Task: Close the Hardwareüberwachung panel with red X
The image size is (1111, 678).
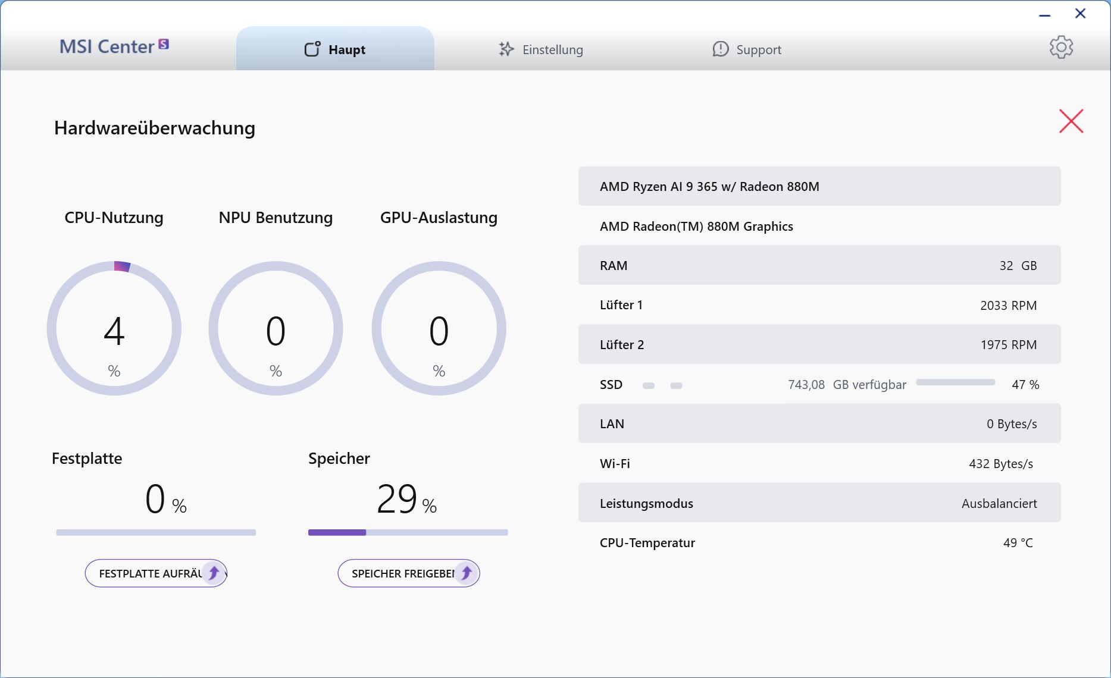Action: tap(1071, 121)
